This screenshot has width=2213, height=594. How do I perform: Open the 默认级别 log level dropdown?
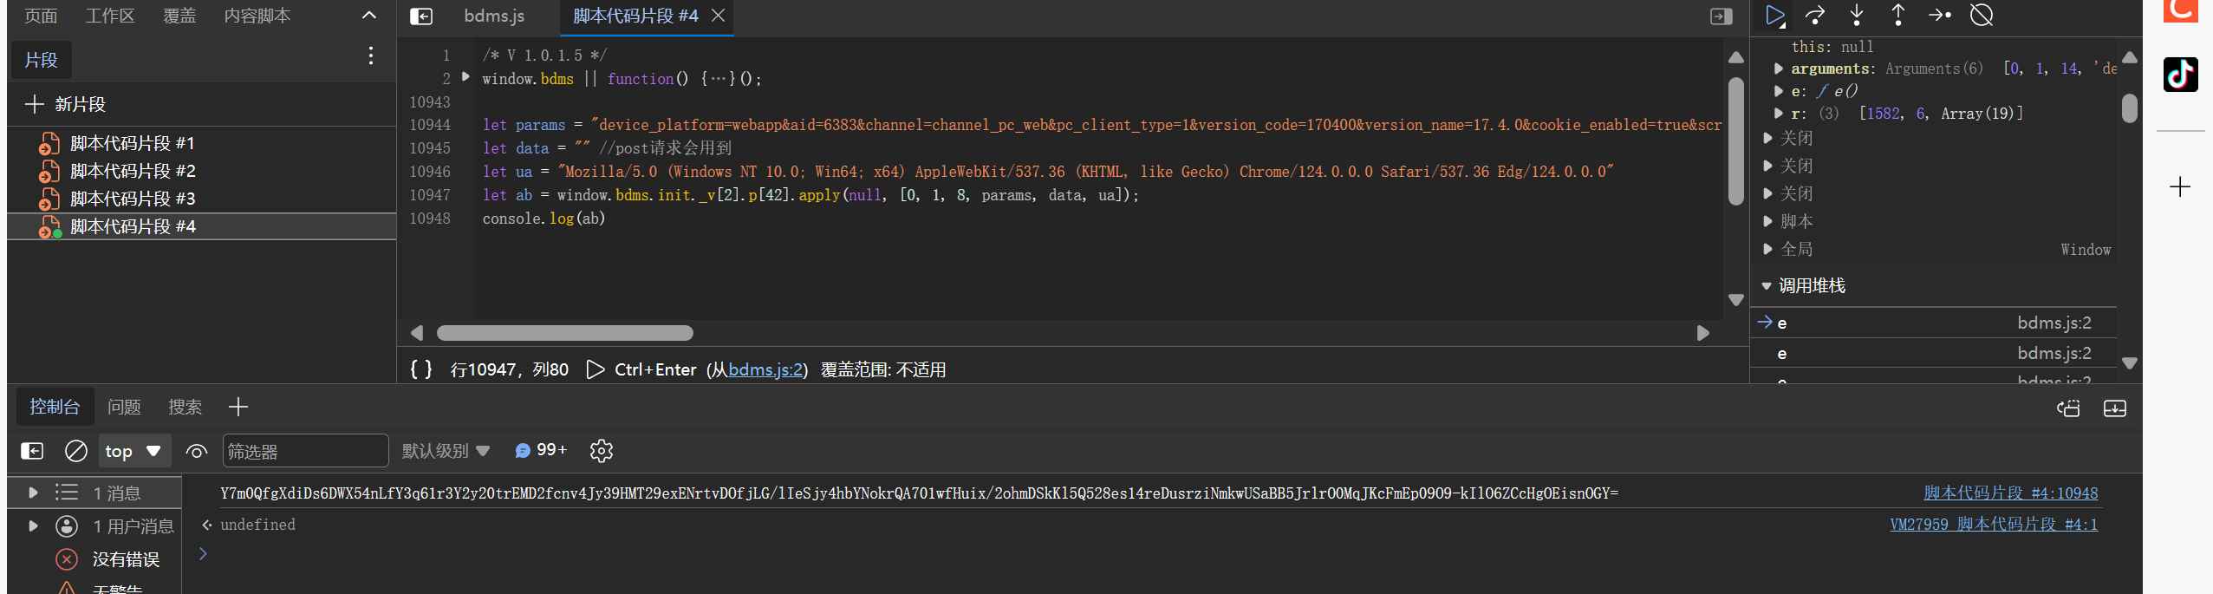[446, 451]
